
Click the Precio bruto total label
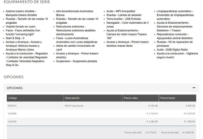170,132
